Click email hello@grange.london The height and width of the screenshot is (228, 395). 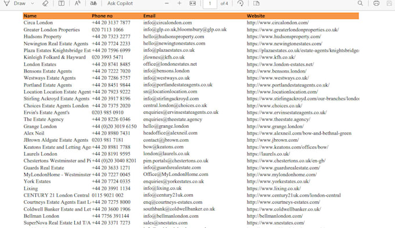pyautogui.click(x=166, y=126)
